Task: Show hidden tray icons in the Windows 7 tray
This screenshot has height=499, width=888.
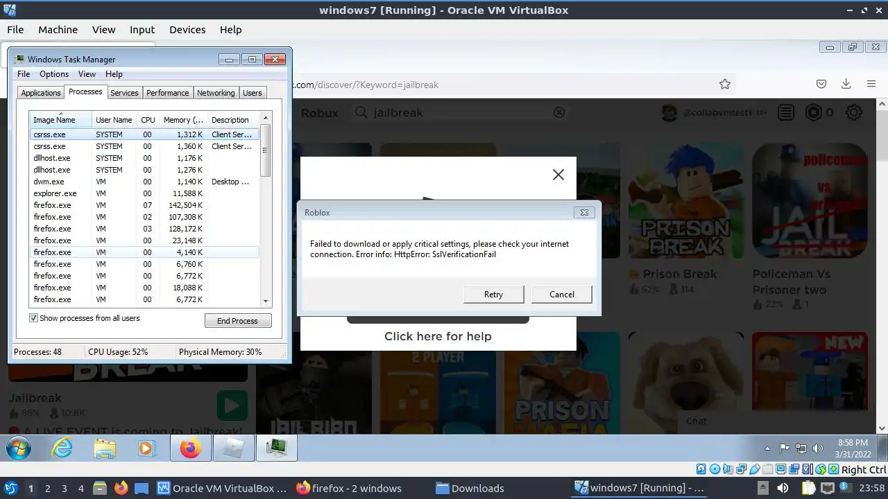Action: pos(767,448)
